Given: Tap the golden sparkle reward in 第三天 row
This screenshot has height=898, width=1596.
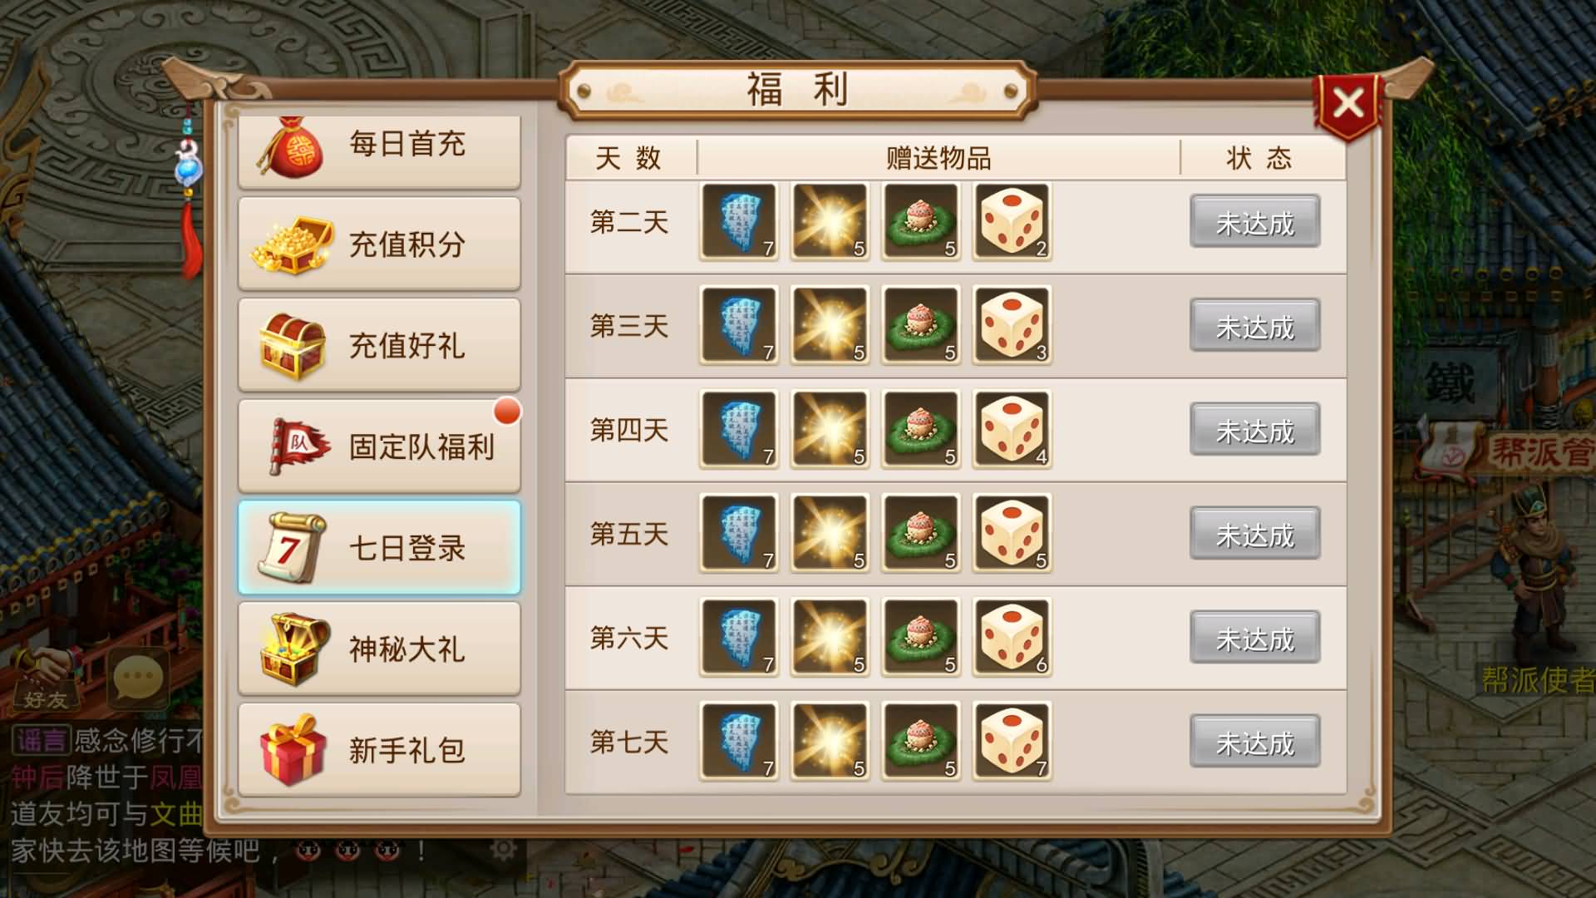Looking at the screenshot, I should (x=830, y=326).
